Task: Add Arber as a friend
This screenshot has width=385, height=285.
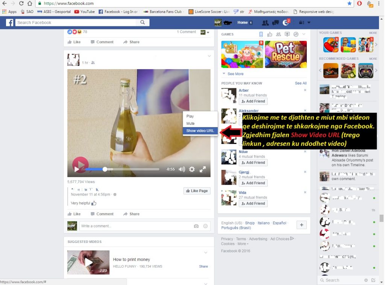Action: click(253, 102)
